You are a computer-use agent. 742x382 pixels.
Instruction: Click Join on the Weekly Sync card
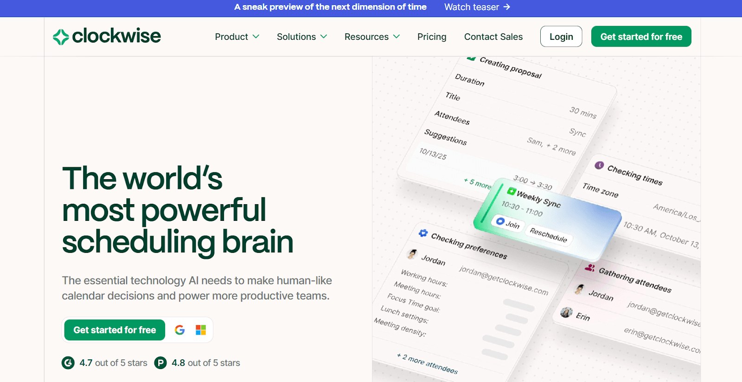(x=507, y=223)
